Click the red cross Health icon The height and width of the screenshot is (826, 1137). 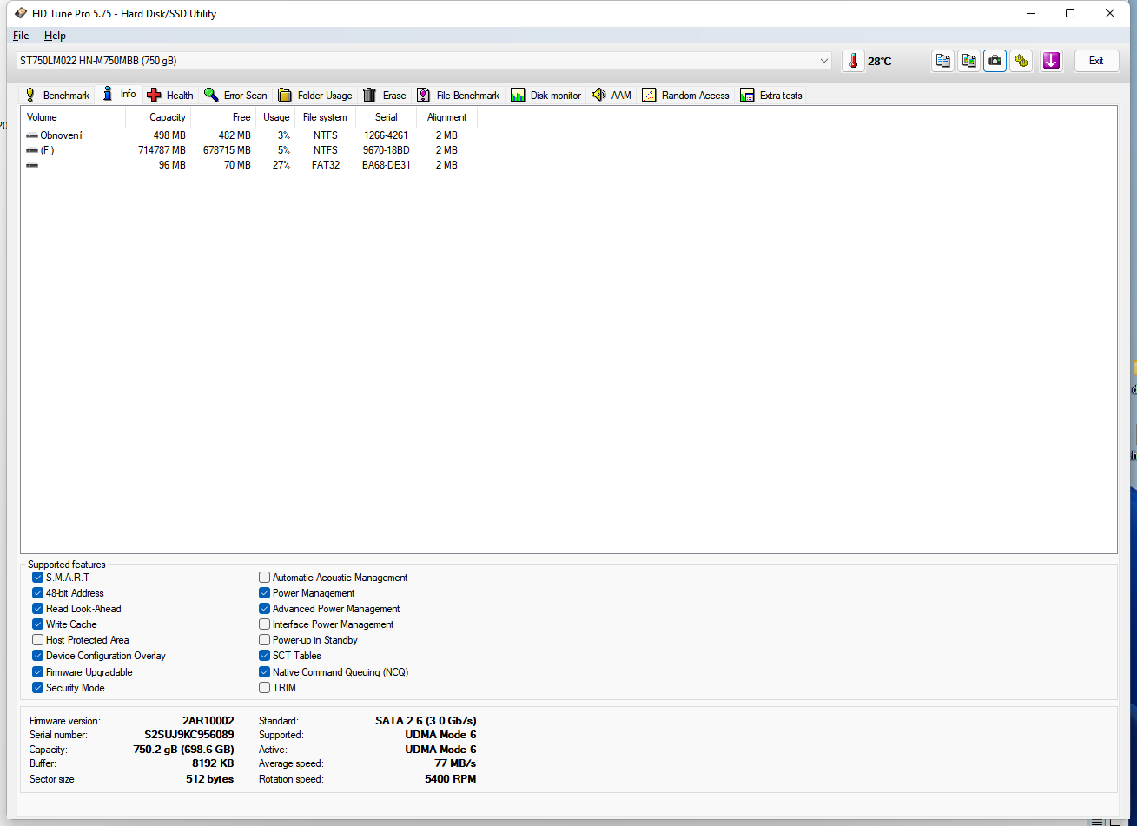[155, 96]
